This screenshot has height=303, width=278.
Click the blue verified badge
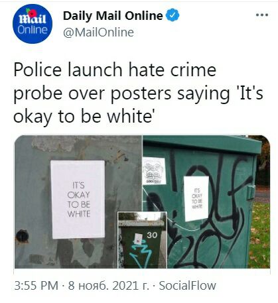[x=173, y=15]
